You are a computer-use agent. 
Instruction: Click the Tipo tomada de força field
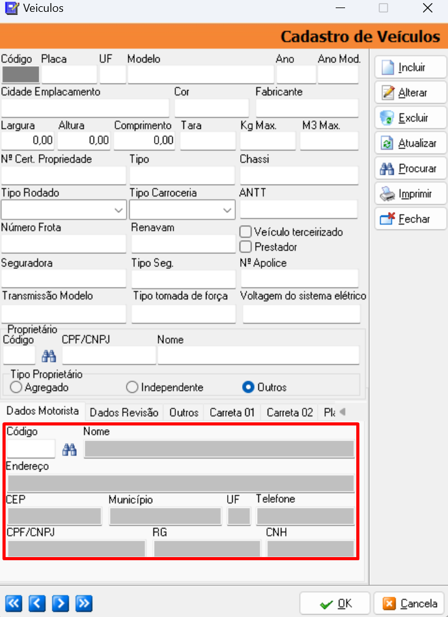click(x=183, y=314)
